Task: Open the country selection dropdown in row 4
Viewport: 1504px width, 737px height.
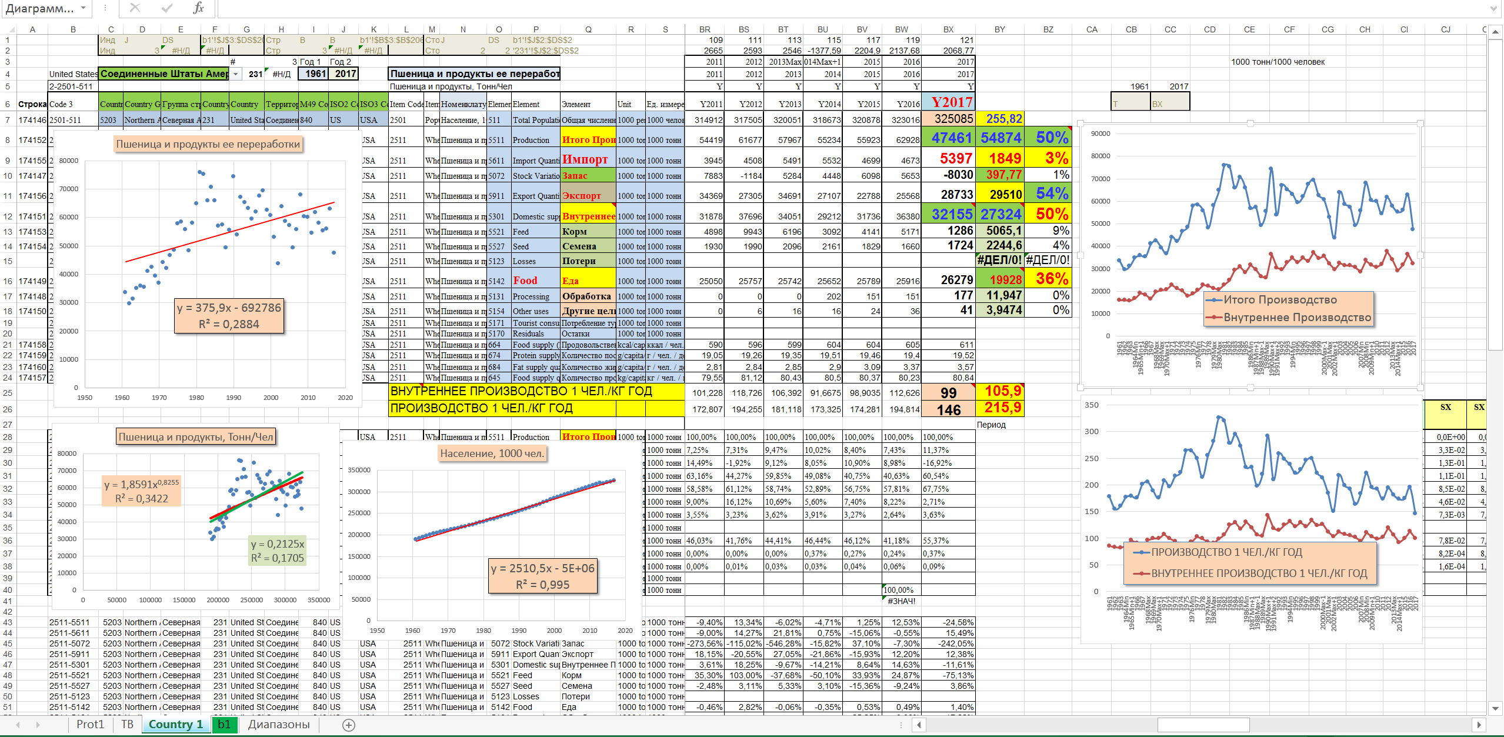Action: (x=235, y=74)
